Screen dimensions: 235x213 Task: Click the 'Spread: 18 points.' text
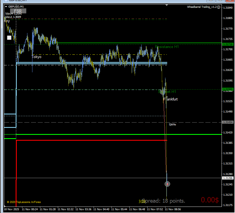(163, 201)
